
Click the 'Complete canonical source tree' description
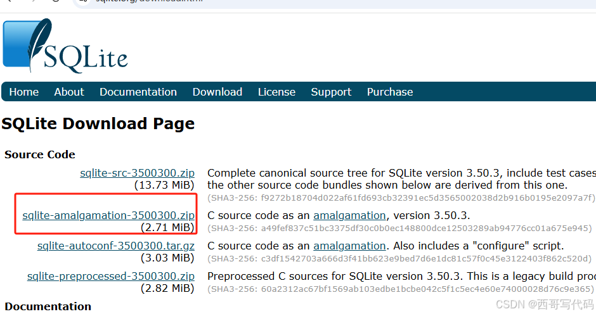point(401,179)
